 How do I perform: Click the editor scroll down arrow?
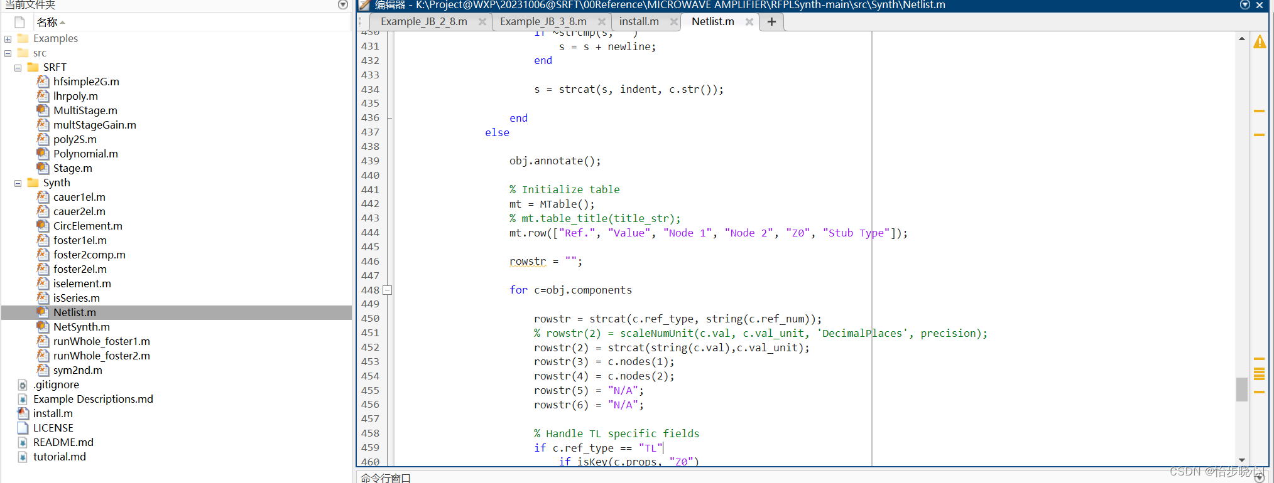(x=1242, y=460)
